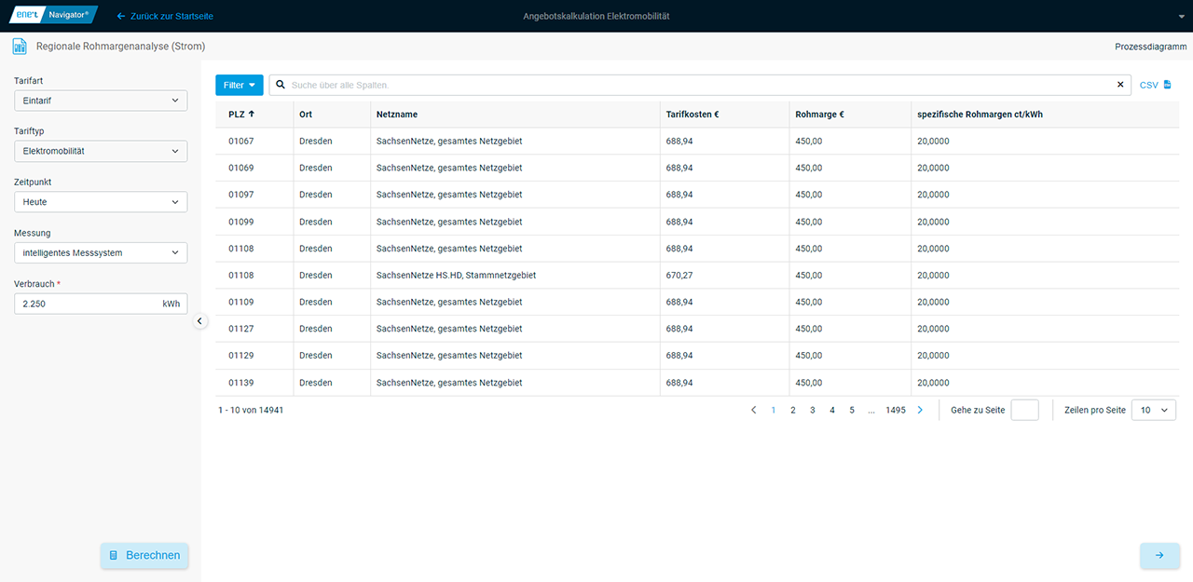
Task: Open the Tariftyp Elektromobilität dropdown
Action: tap(101, 151)
